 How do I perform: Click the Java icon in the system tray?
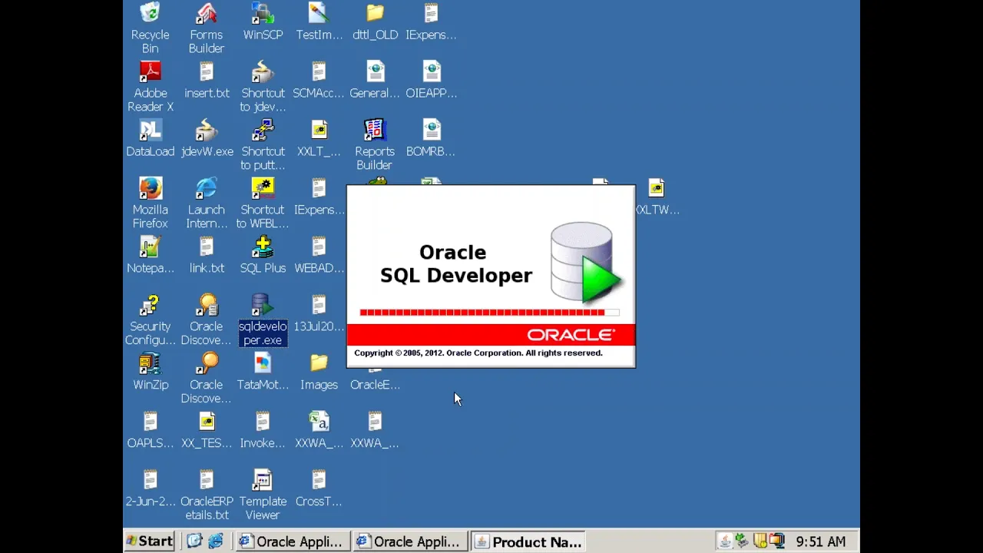724,541
